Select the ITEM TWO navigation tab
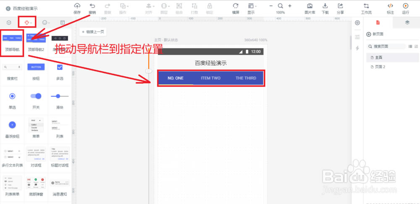Viewport: 420px width, 204px height. [210, 78]
